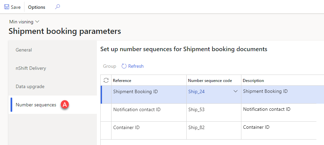Expand the Min visning view chevron
Viewport: 324px width, 145px height.
click(37, 22)
